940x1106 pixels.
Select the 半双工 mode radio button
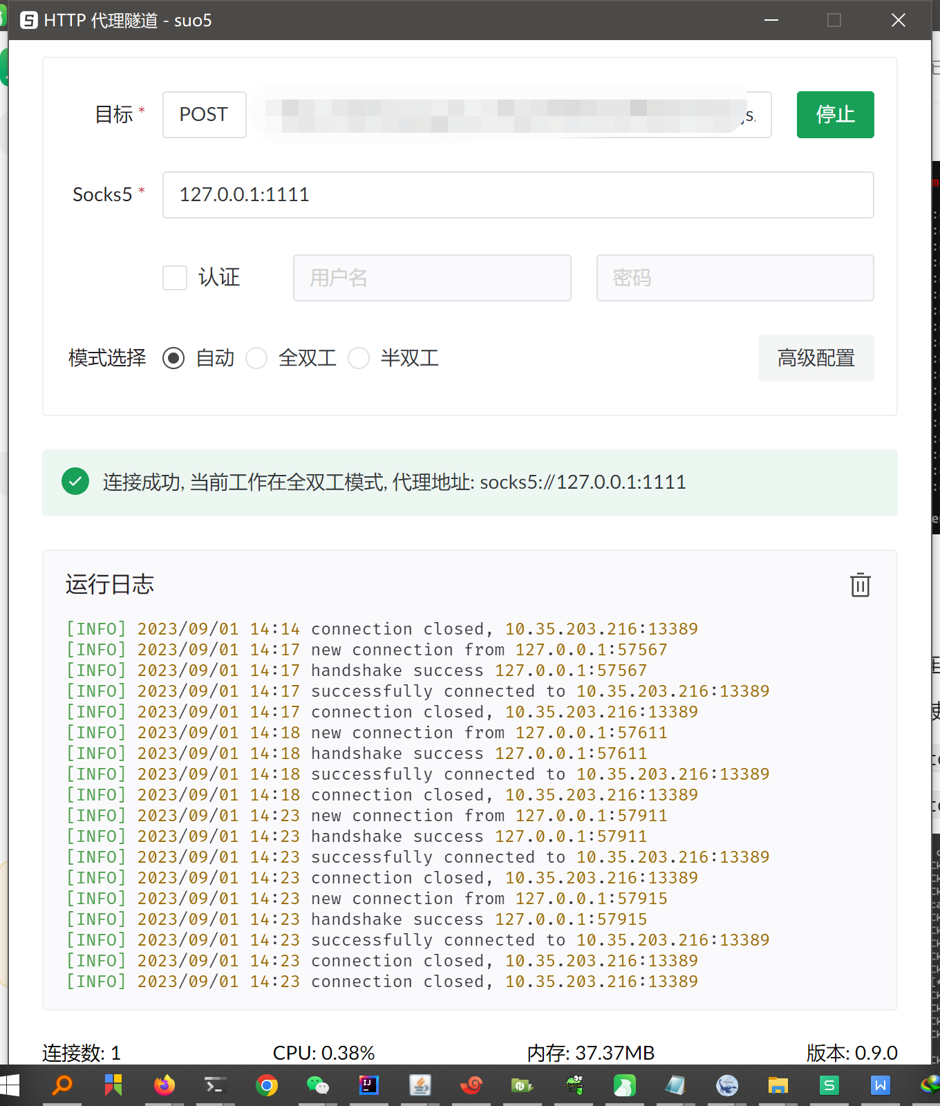[x=359, y=358]
